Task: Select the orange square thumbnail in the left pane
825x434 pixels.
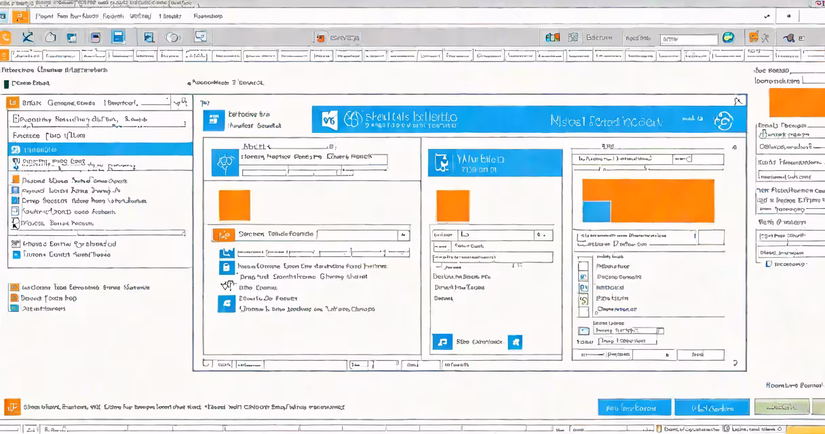Action: tap(234, 205)
